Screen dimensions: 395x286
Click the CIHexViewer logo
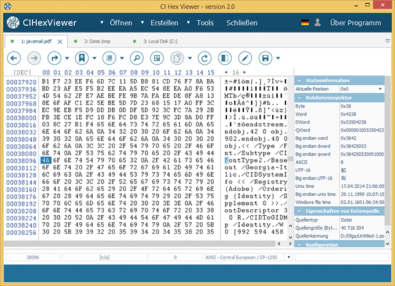(x=42, y=23)
